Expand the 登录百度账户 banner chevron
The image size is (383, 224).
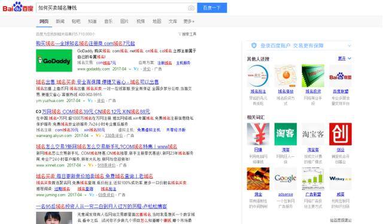[x=349, y=46]
